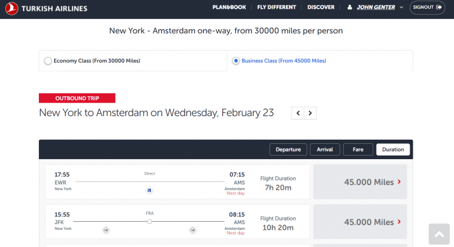Image resolution: width=454 pixels, height=247 pixels.
Task: Sort flights by Departure
Action: pyautogui.click(x=288, y=150)
